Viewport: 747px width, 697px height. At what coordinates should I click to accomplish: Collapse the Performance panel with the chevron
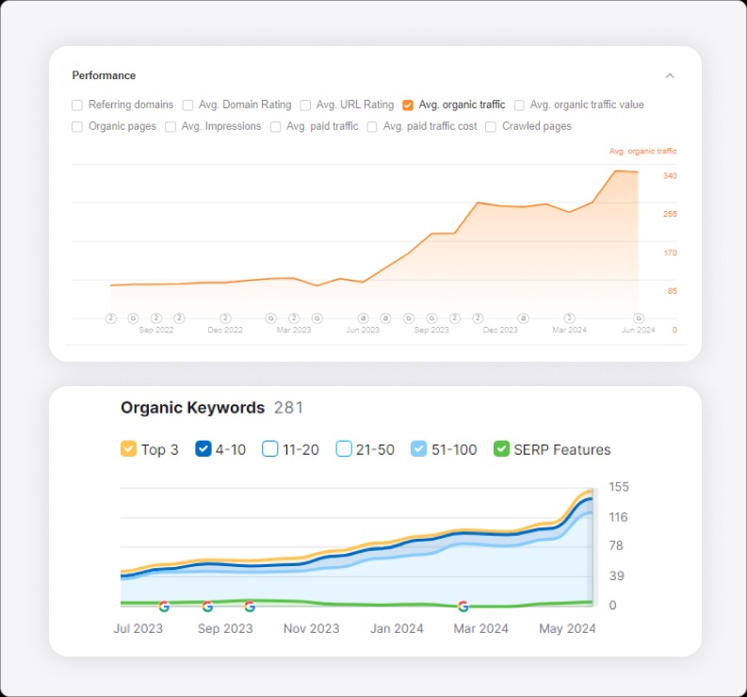[670, 75]
